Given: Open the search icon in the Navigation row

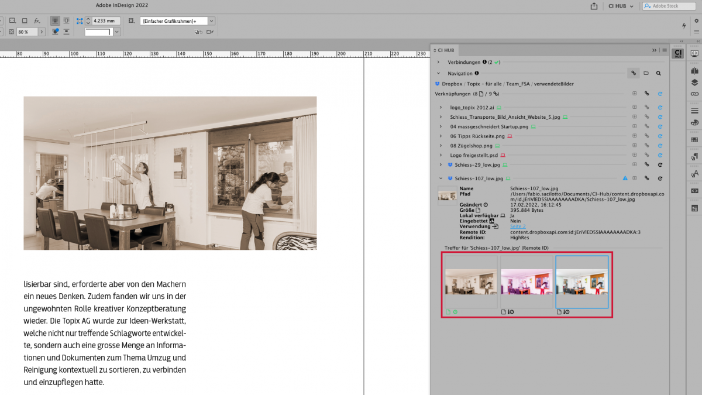Looking at the screenshot, I should coord(659,73).
